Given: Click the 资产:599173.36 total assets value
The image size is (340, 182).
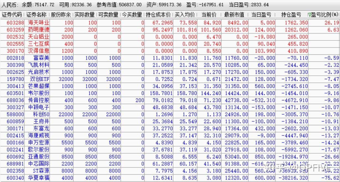Looking at the screenshot, I should tap(164, 5).
